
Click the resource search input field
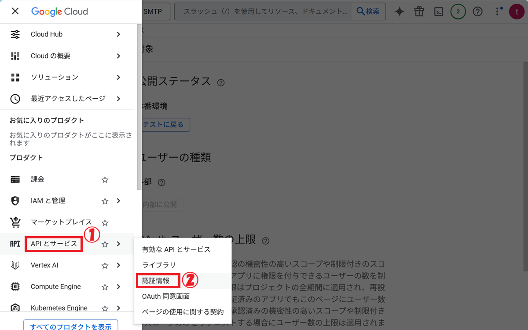pos(263,11)
